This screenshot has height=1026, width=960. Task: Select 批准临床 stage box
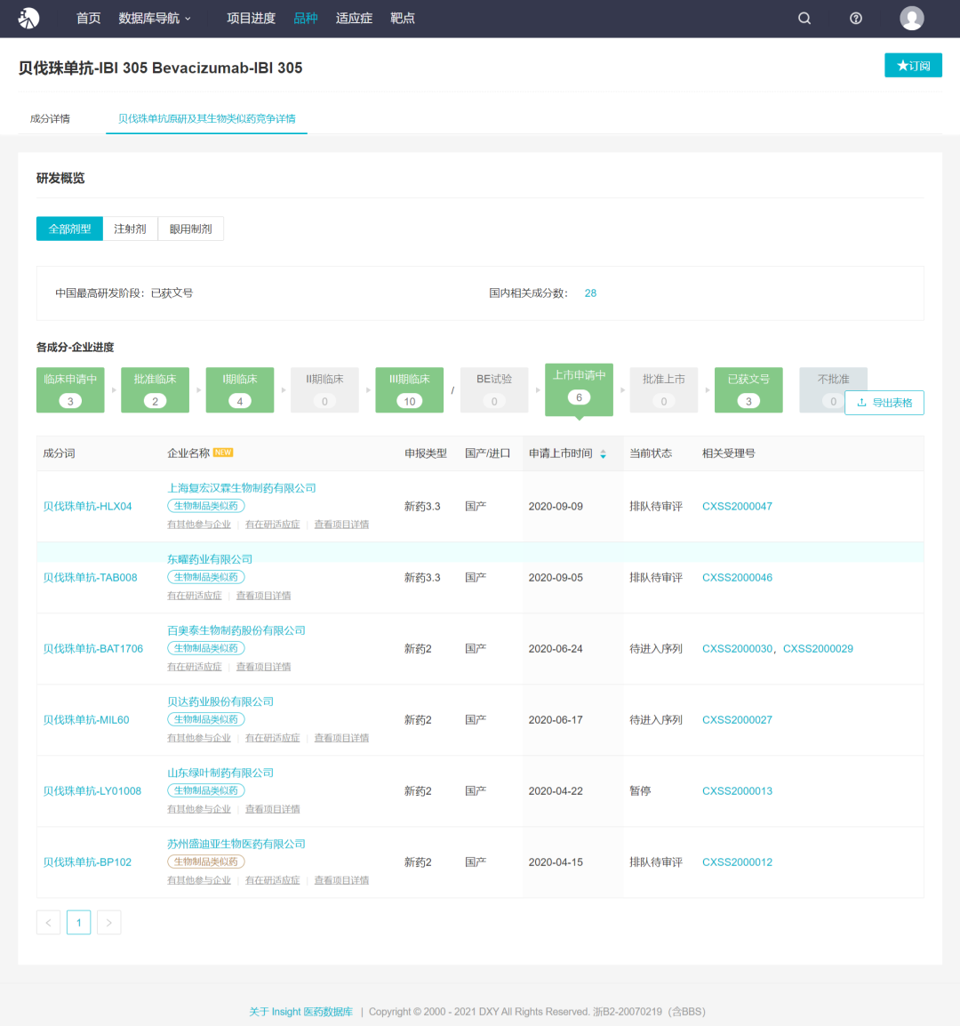click(x=155, y=390)
